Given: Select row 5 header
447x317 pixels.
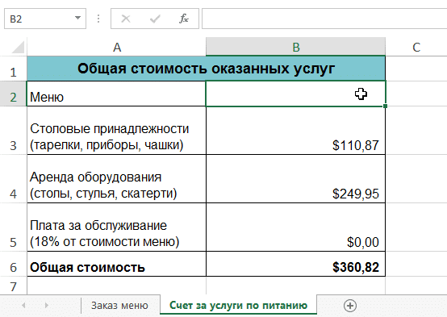Looking at the screenshot, I should tap(14, 227).
